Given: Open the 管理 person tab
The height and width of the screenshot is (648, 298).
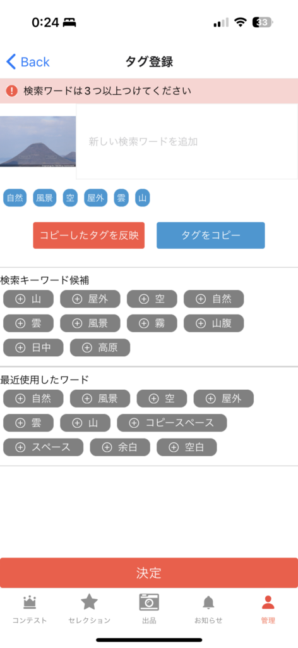Looking at the screenshot, I should pyautogui.click(x=268, y=609).
